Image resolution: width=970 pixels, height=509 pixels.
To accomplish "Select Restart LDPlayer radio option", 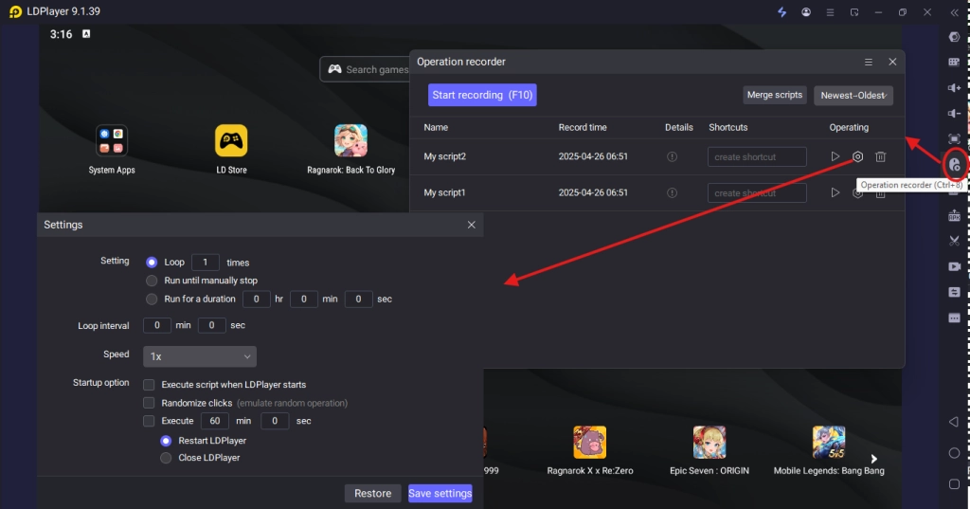I will point(166,441).
